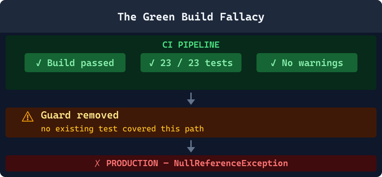
Task: Select the No warnings status badge text
Action: click(312, 63)
